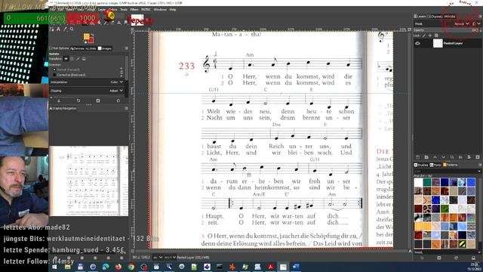
Task: Click the horizontal canvas scrollbar
Action: (x=271, y=252)
